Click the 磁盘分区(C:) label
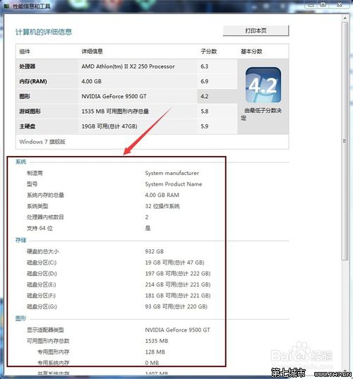 point(42,263)
